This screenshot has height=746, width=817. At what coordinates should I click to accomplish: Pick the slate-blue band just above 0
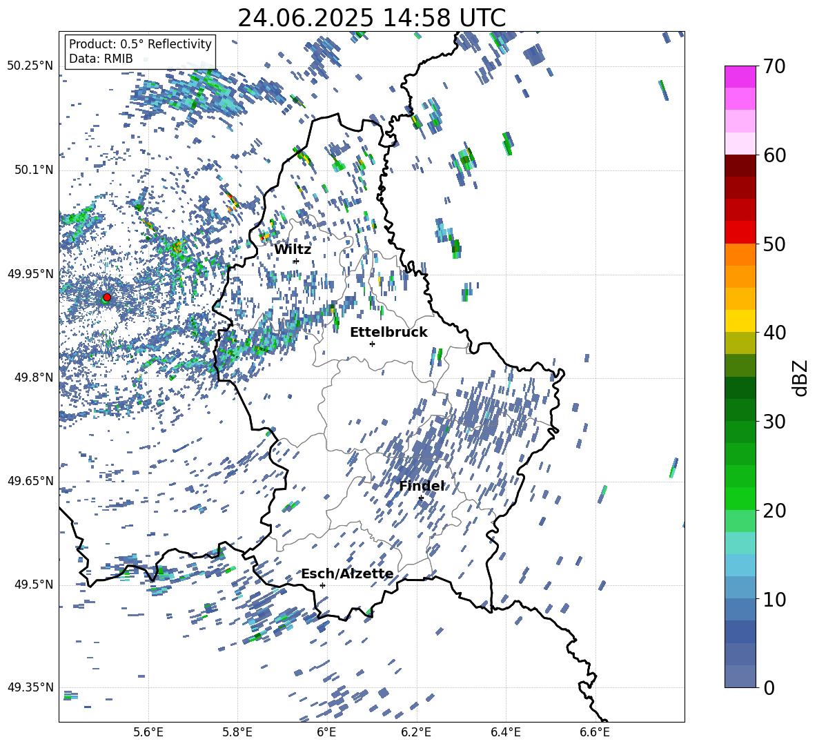pyautogui.click(x=740, y=676)
